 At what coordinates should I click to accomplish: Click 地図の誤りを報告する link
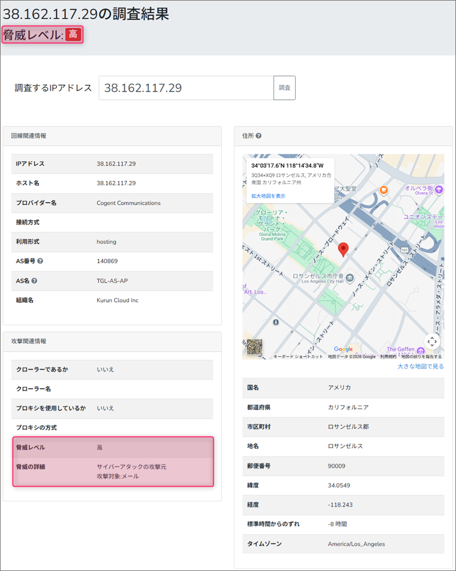click(422, 357)
